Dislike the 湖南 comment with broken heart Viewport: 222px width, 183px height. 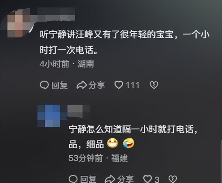coord(154,85)
